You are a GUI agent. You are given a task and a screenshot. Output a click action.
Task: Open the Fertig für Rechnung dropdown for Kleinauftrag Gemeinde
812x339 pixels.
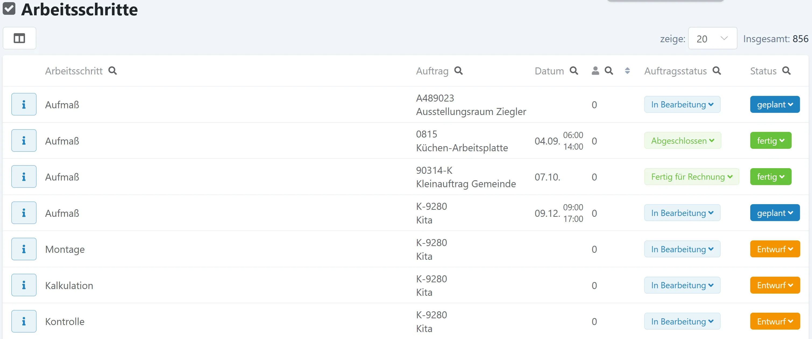tap(692, 176)
